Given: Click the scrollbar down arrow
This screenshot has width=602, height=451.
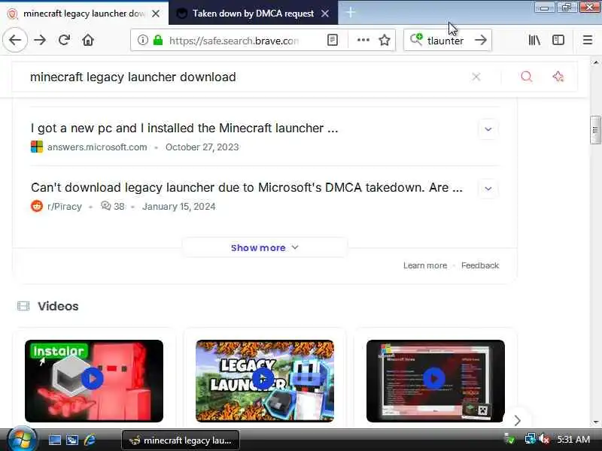Looking at the screenshot, I should coord(595,422).
